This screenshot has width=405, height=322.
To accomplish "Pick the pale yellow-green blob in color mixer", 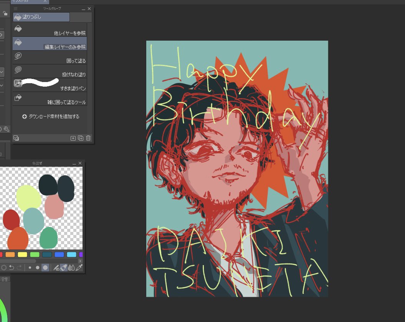I will pyautogui.click(x=28, y=198).
